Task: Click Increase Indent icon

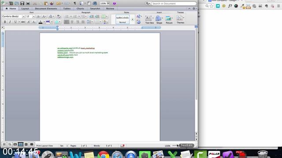Action: [97, 17]
